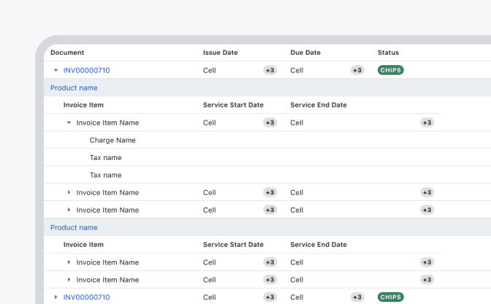491x304 pixels.
Task: Click the green CHIPS status in top row
Action: pos(390,70)
